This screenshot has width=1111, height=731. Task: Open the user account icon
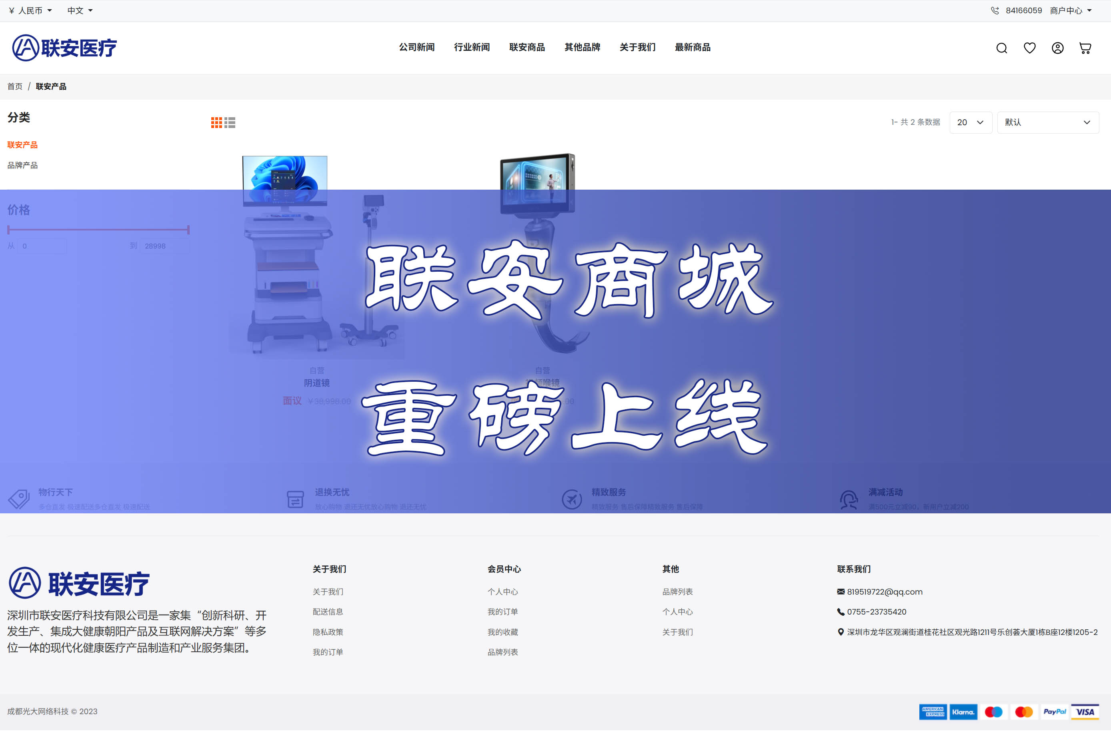[1057, 48]
